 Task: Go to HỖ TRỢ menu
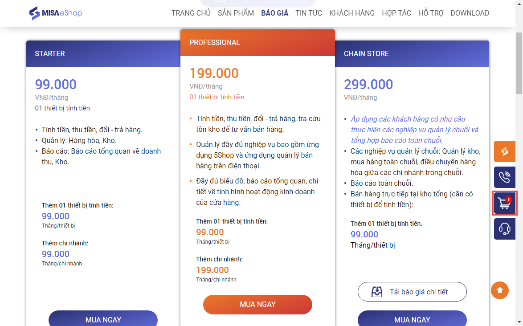coord(431,13)
